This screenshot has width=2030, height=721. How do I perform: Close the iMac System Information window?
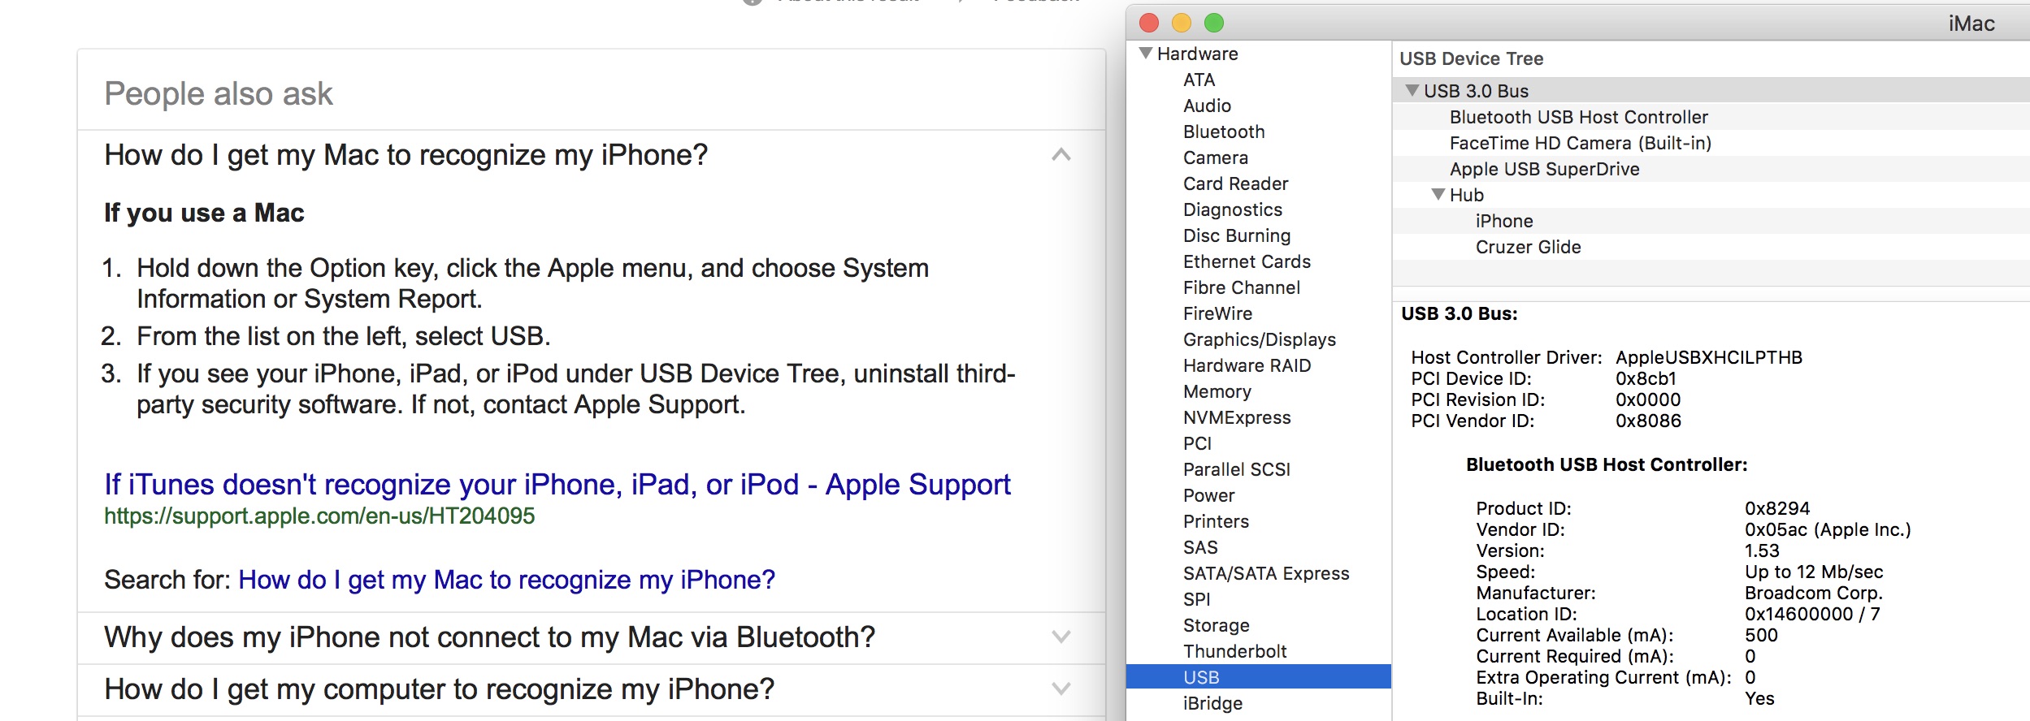point(1149,23)
